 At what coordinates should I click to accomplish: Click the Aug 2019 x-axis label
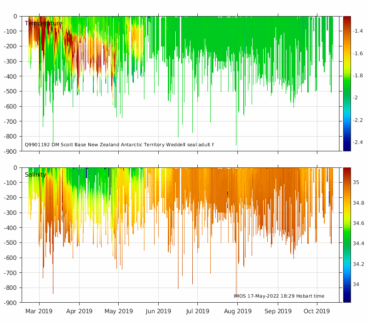(x=237, y=311)
